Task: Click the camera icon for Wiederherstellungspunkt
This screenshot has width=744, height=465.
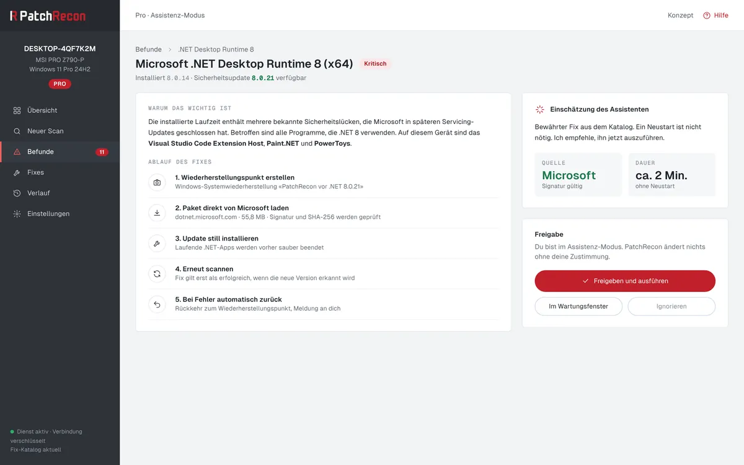Action: [157, 182]
